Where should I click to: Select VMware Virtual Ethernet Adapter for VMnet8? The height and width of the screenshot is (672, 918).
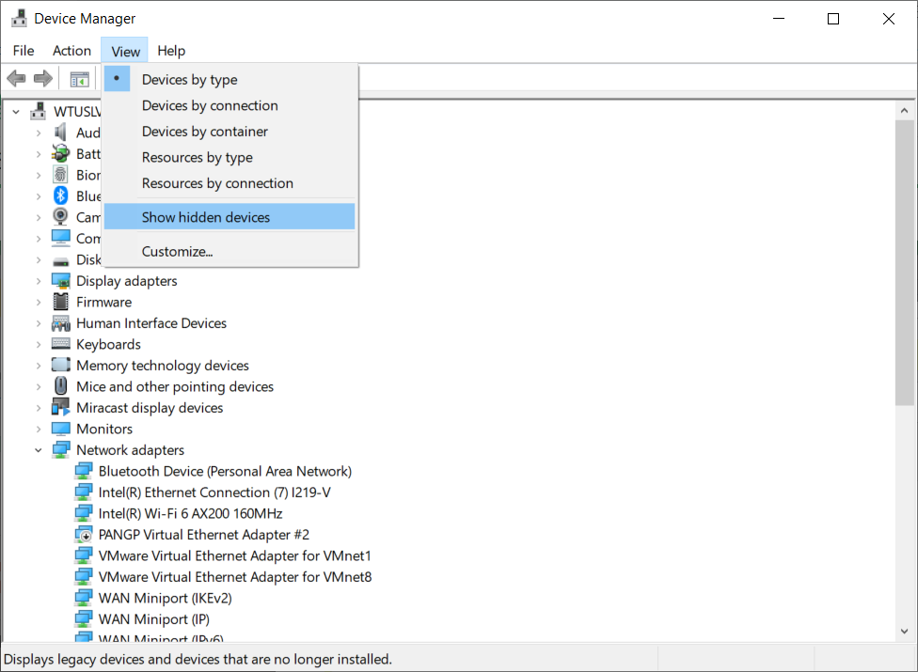point(235,577)
